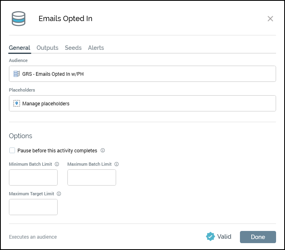Click the Maximum Target Limit input
285x250 pixels.
click(x=33, y=207)
